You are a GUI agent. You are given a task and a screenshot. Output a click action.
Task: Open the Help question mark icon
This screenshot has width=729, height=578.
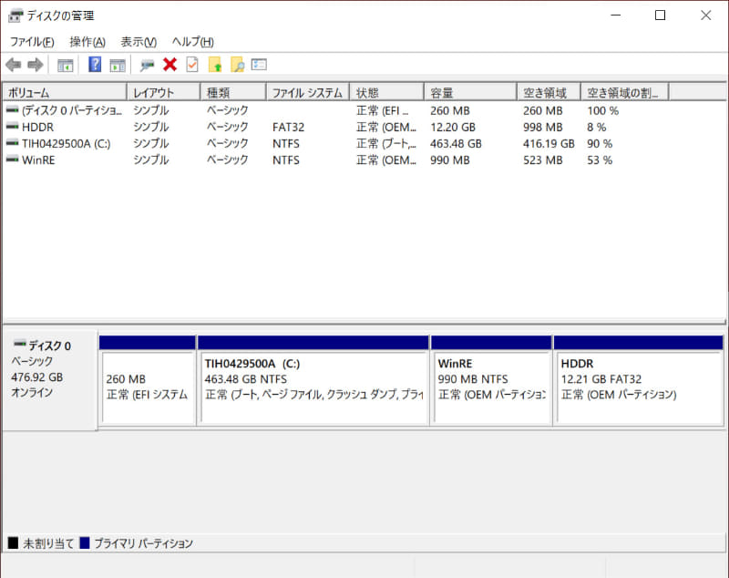pyautogui.click(x=95, y=64)
